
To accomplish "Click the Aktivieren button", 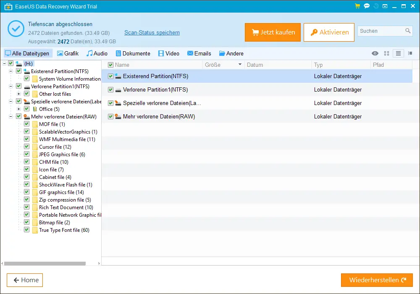I will pos(329,32).
